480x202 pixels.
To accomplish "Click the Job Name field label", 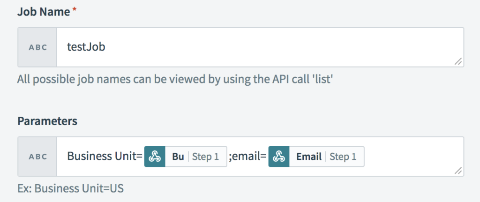I will [43, 12].
